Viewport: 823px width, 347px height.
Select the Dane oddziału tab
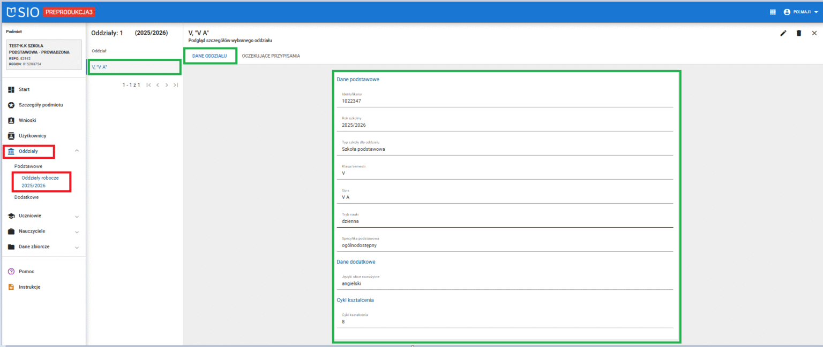(210, 56)
